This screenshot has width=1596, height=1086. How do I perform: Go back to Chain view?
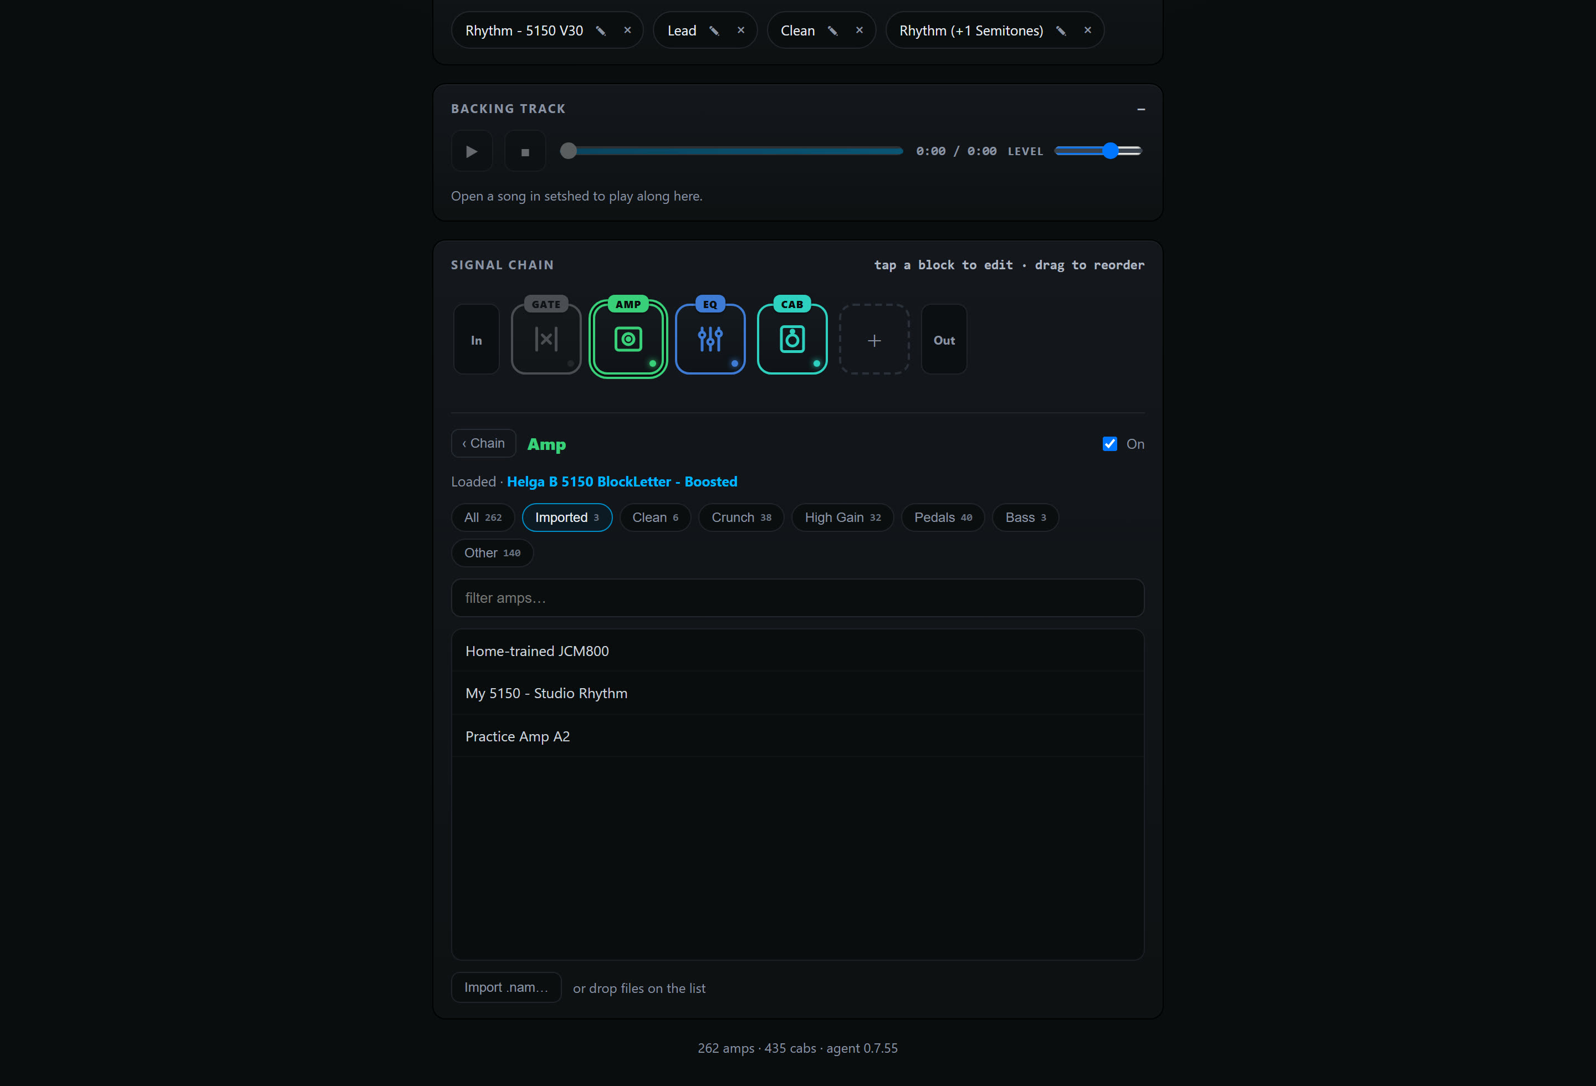[483, 443]
